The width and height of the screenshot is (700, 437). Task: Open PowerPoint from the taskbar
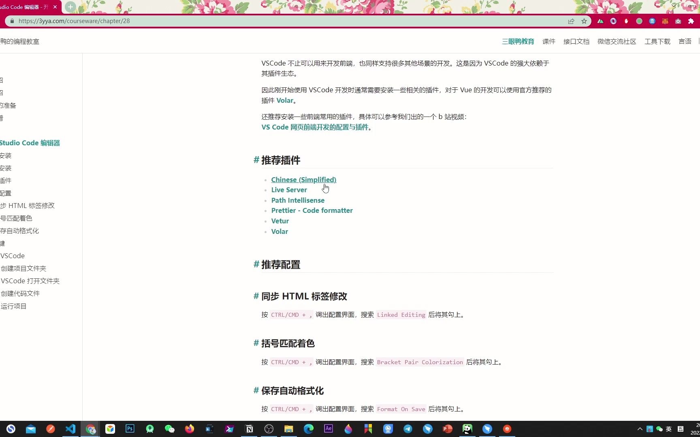click(448, 429)
